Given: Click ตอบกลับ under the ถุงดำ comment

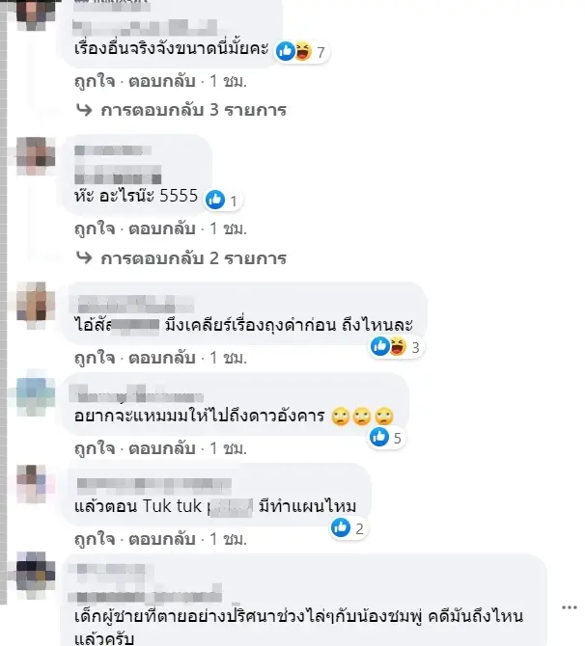Looking at the screenshot, I should tap(162, 358).
